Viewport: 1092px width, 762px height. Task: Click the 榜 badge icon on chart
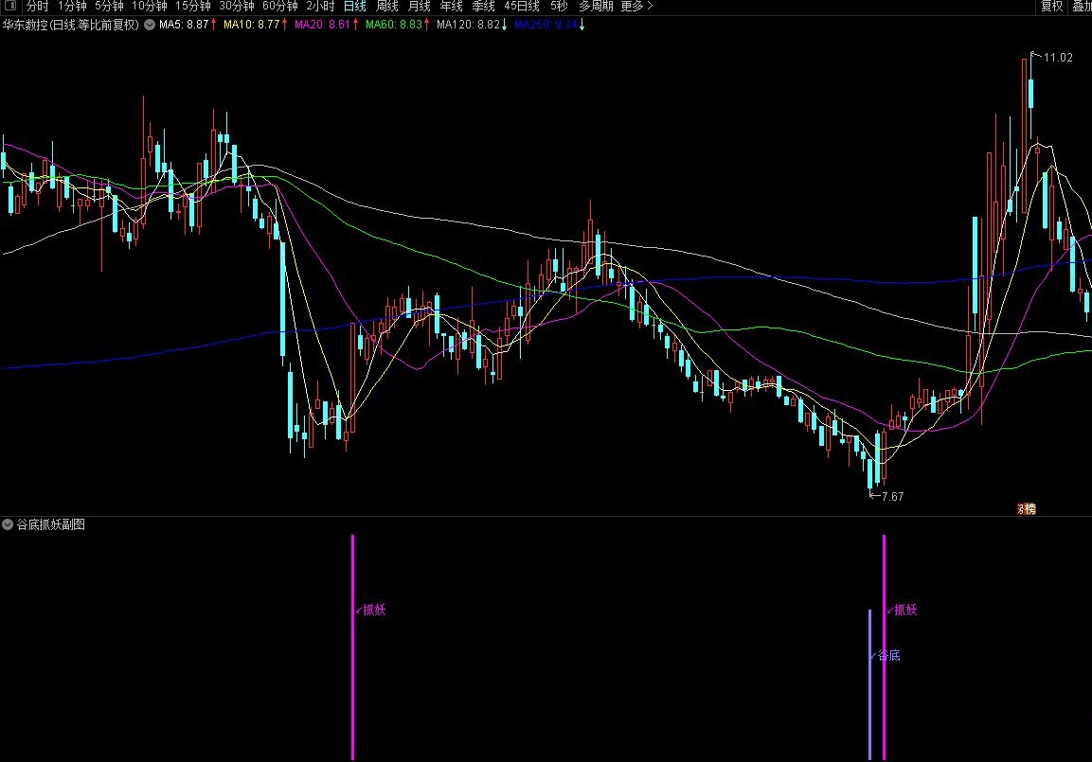click(x=1027, y=508)
